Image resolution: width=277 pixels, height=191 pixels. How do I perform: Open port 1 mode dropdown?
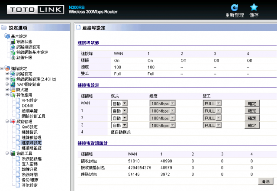click(119, 111)
